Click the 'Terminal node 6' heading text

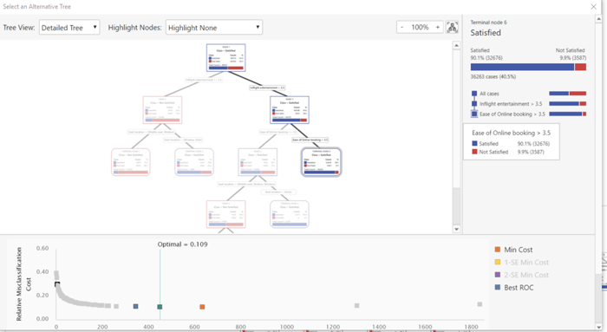tap(488, 23)
